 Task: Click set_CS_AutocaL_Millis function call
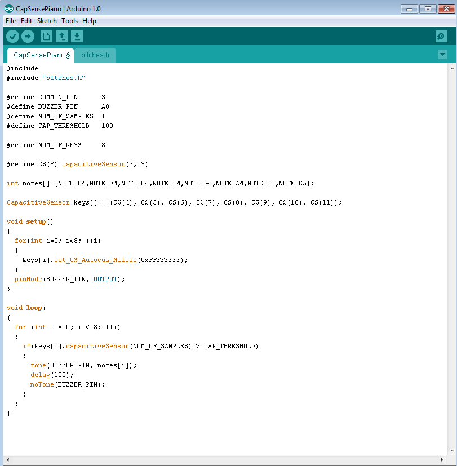95,260
